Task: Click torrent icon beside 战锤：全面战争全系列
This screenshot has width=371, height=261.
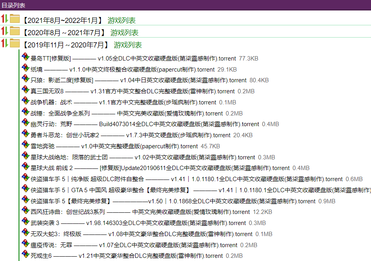Action: (x=25, y=112)
